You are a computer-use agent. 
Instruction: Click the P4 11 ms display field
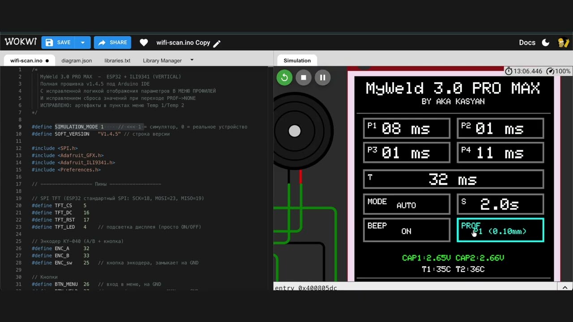pos(500,153)
